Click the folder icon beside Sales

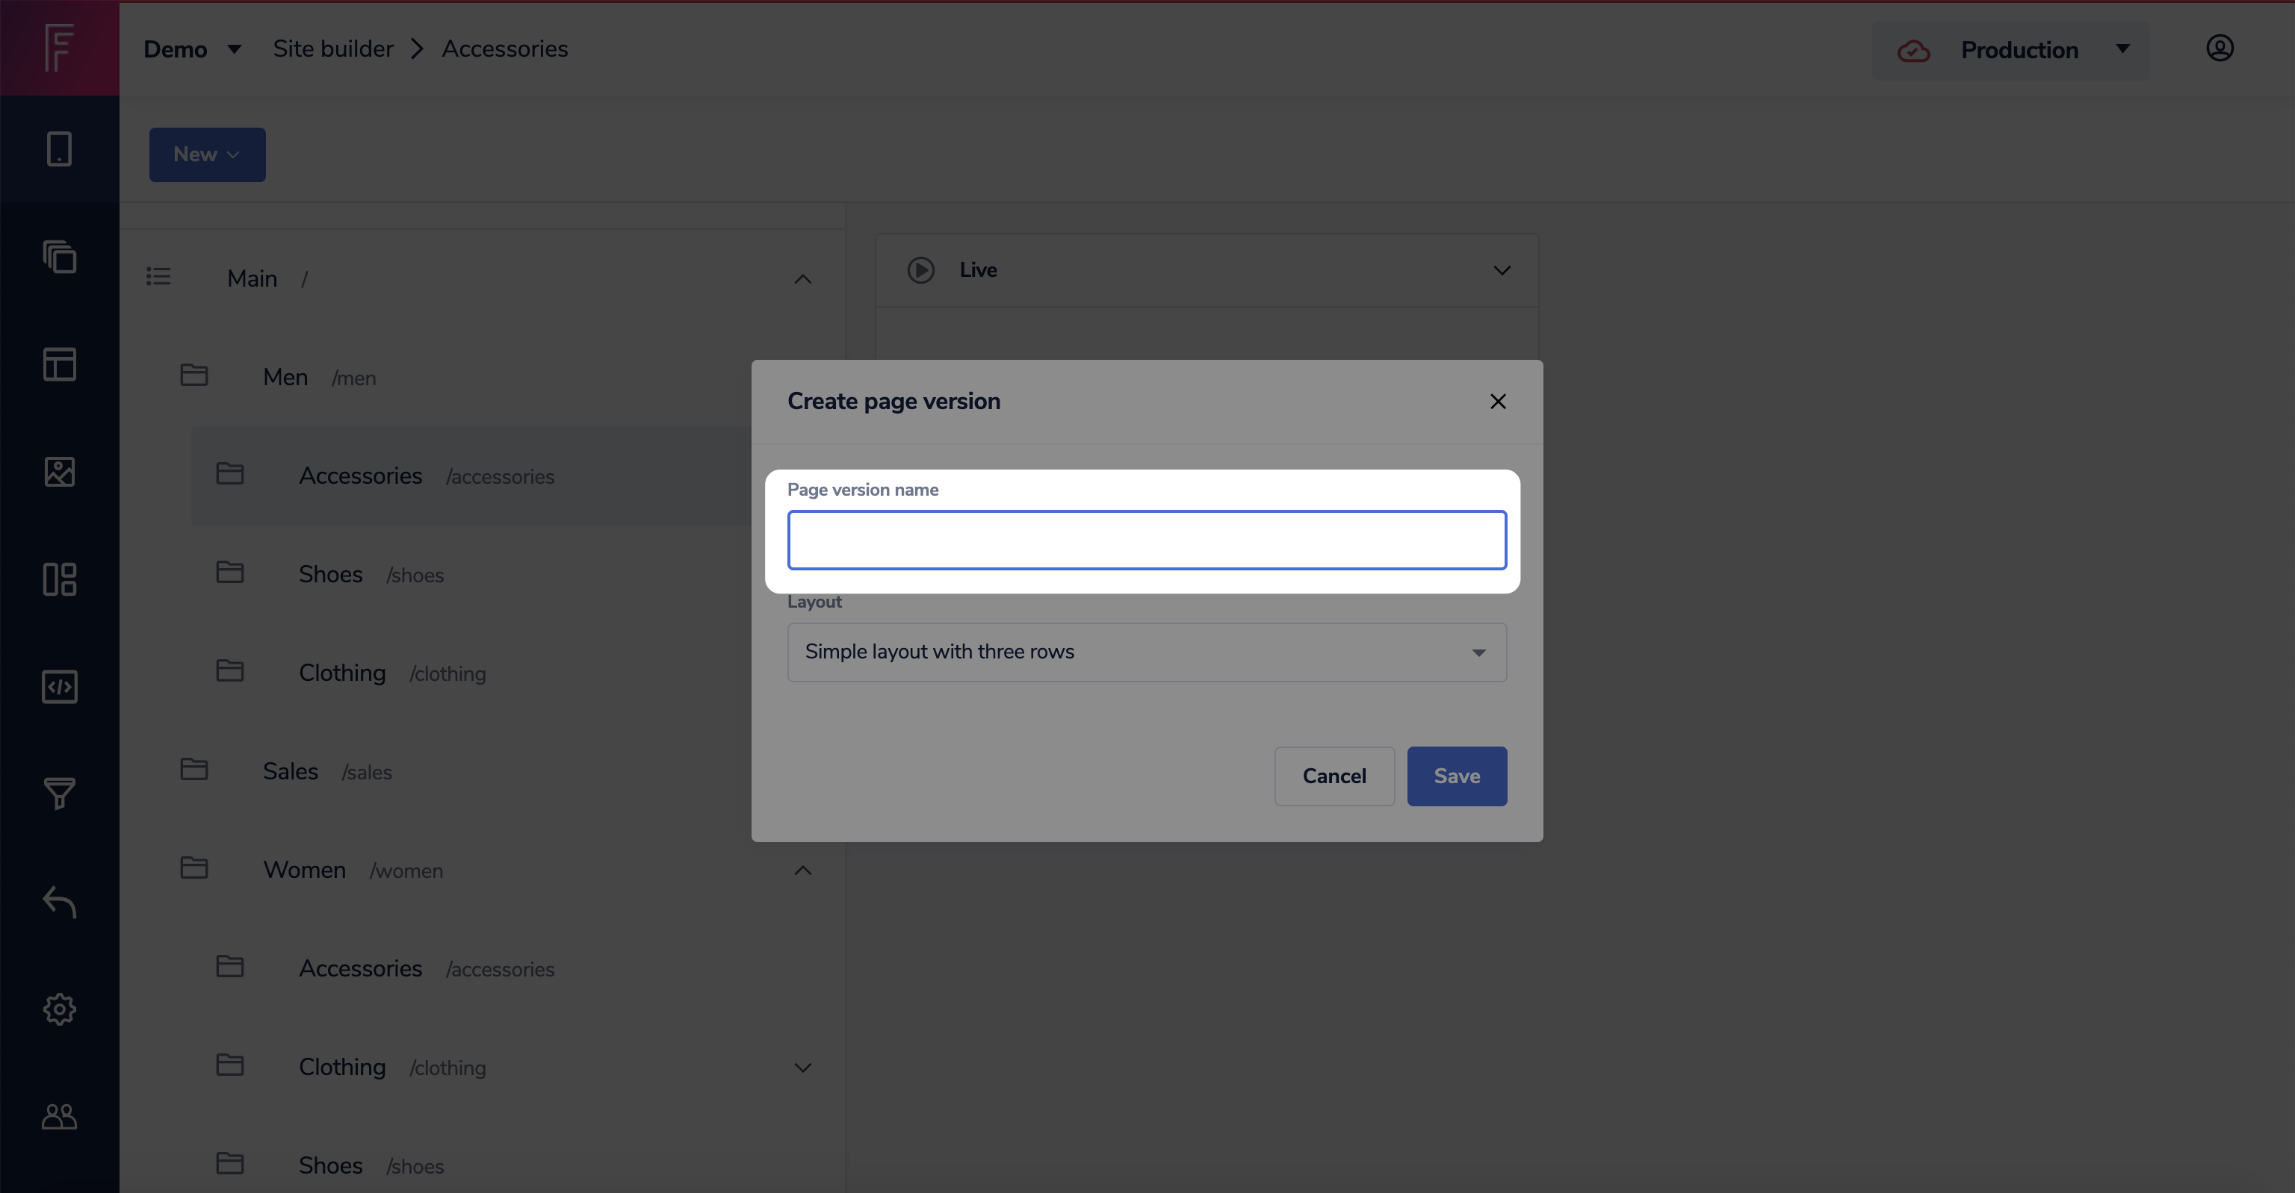point(194,769)
